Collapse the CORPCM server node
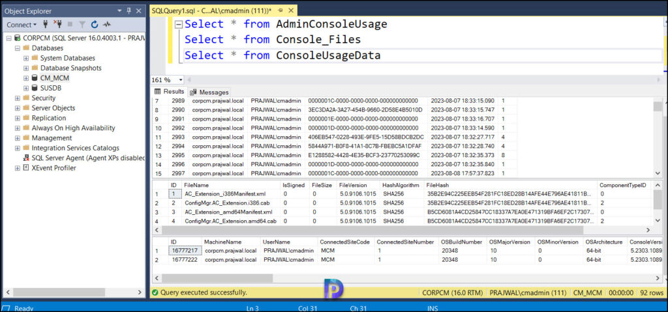This screenshot has width=668, height=312. [x=8, y=38]
